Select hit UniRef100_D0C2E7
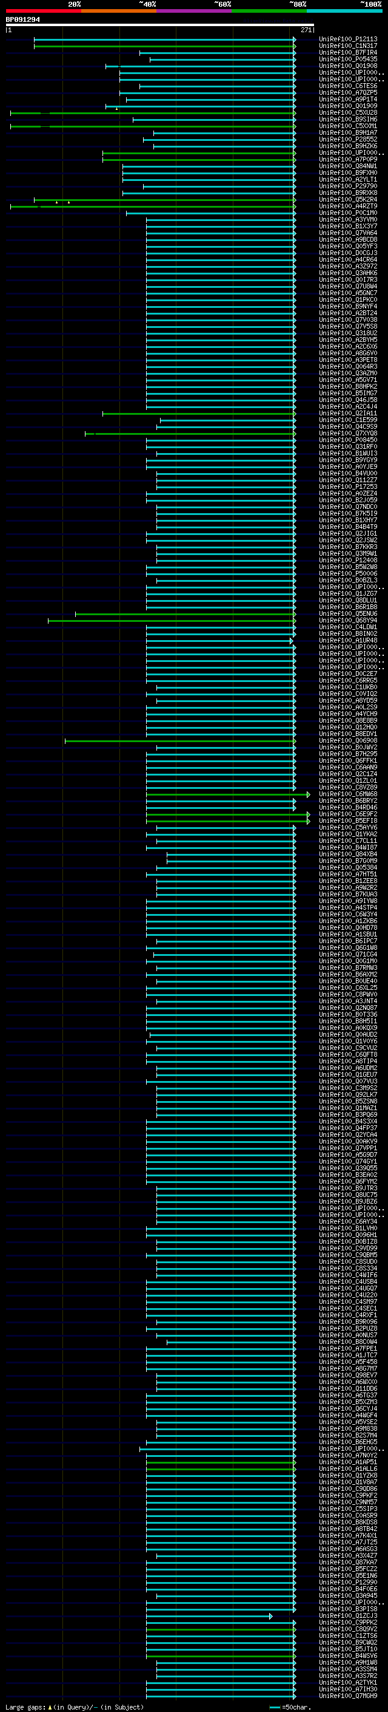 [348, 674]
